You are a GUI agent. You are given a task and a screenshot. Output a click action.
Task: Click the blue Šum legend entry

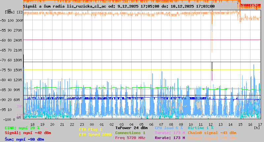tap(24, 139)
